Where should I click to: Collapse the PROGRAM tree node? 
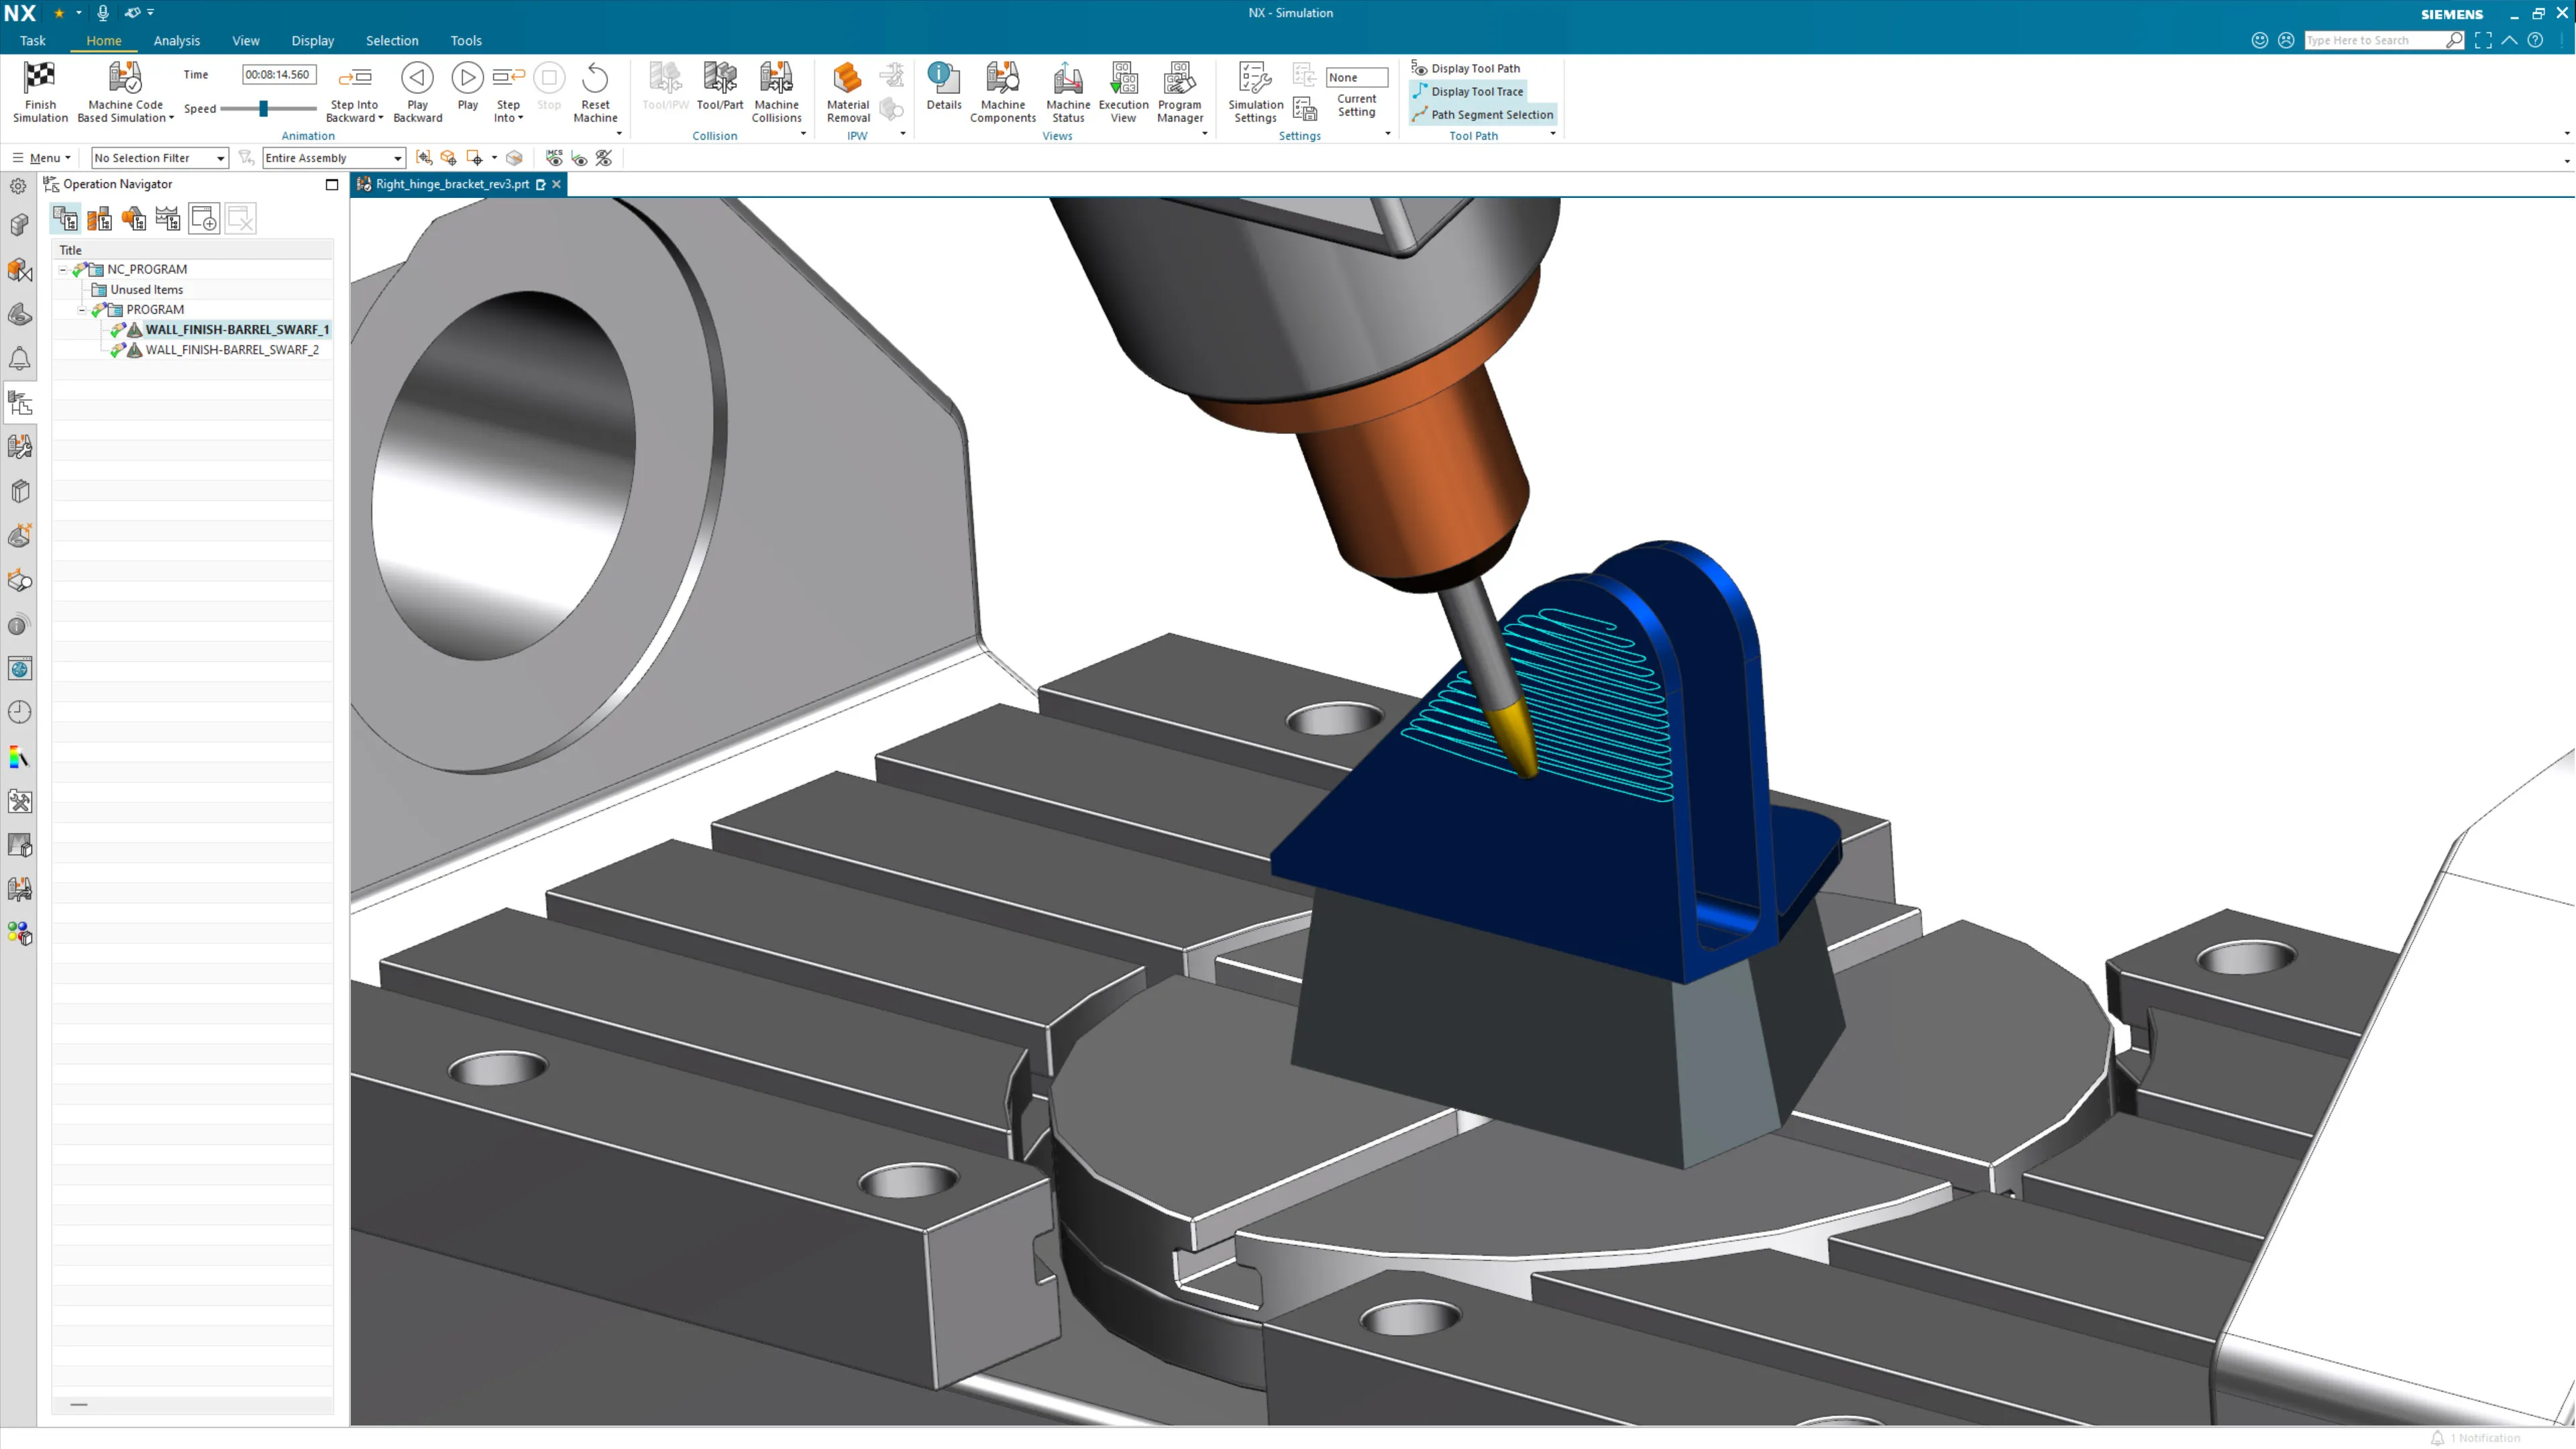(82, 310)
